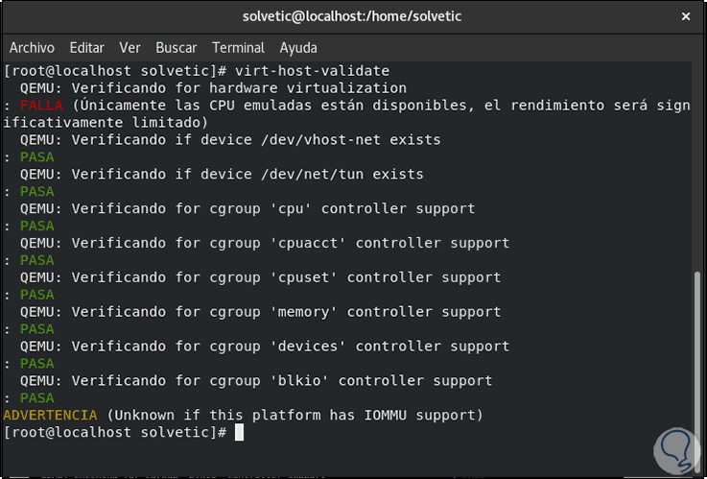Click the vertical scrollbar thumb
Viewport: 707px width, 479px height.
(x=696, y=355)
